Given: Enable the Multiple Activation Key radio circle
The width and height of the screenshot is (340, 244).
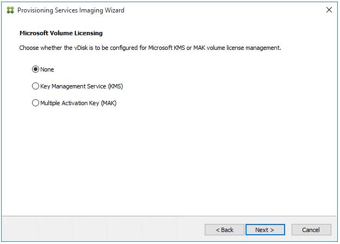Looking at the screenshot, I should click(36, 103).
